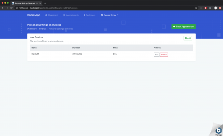Edit the Haircut2 service
Viewport: 223px width, 136px height.
(x=157, y=54)
